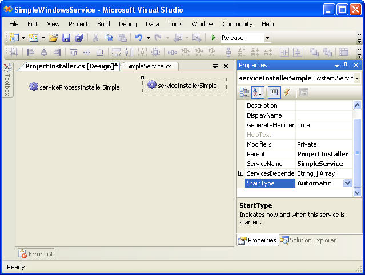Open the Community menu
The height and width of the screenshot is (275, 365).
tap(237, 24)
